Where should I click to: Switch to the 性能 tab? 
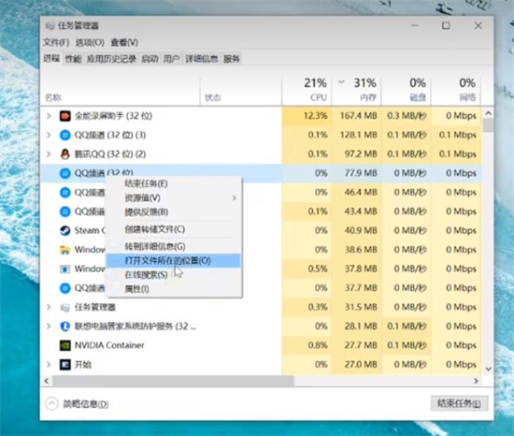click(73, 59)
